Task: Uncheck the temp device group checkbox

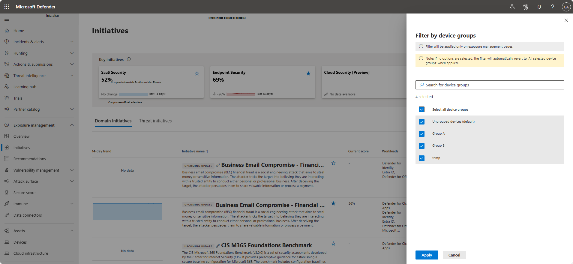Action: (x=422, y=158)
